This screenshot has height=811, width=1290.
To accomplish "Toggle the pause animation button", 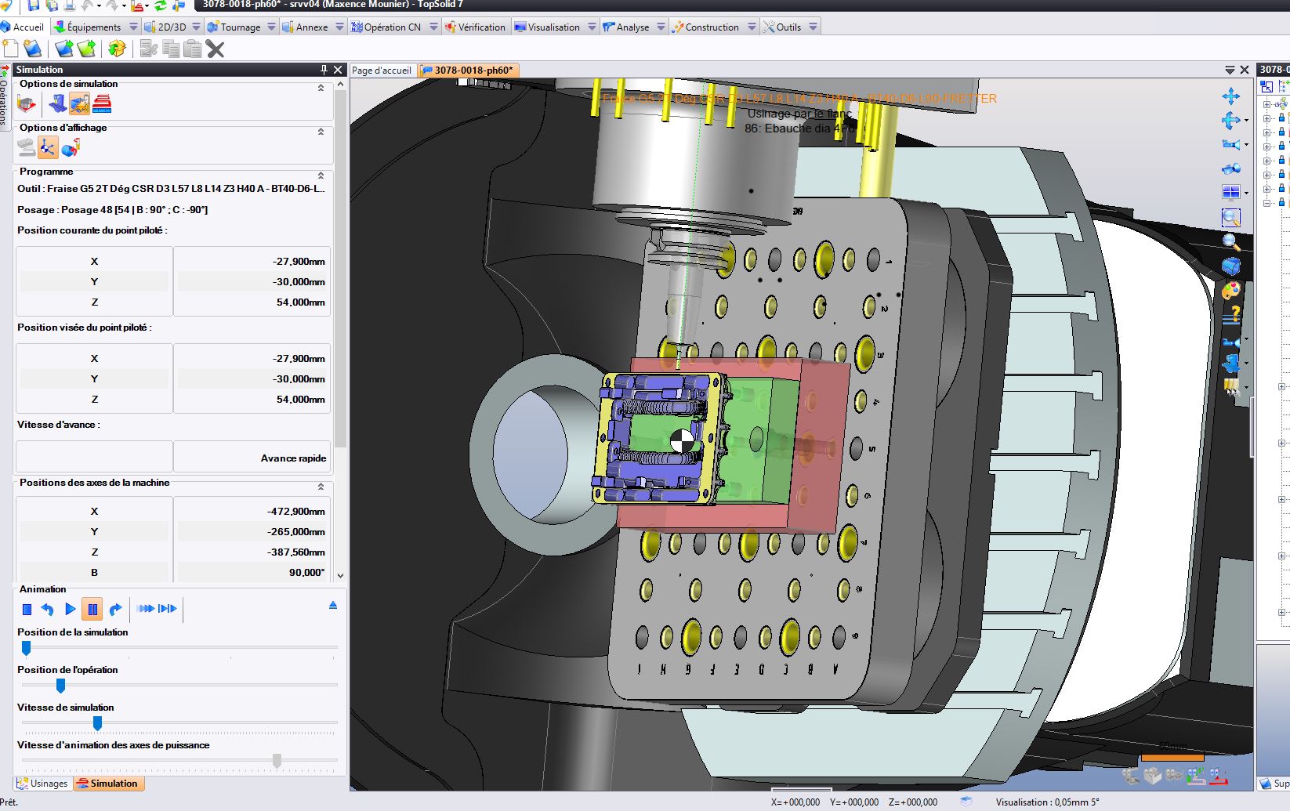I will pyautogui.click(x=92, y=609).
